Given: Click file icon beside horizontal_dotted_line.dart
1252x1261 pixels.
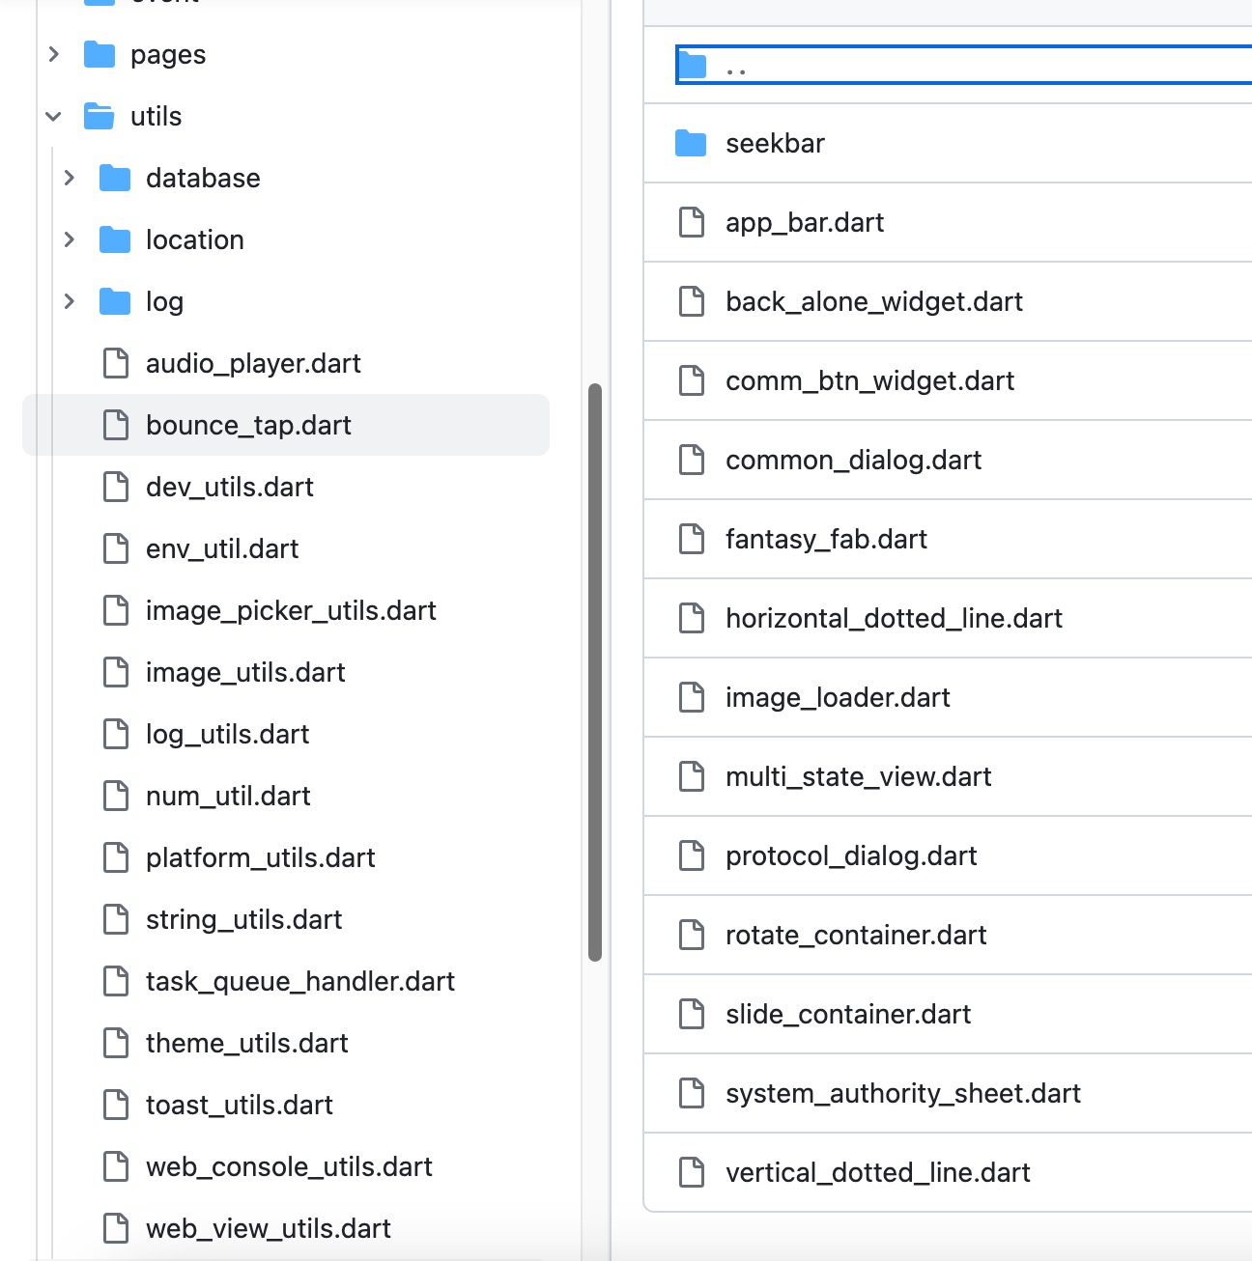Looking at the screenshot, I should (692, 619).
